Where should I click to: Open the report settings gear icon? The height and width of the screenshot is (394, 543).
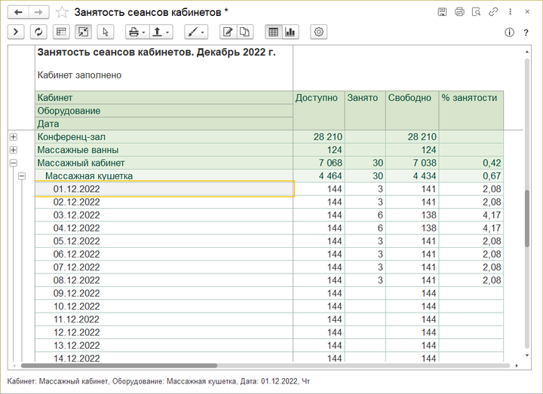click(x=319, y=32)
